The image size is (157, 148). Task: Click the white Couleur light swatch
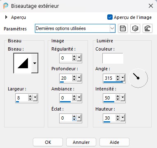click(x=113, y=58)
